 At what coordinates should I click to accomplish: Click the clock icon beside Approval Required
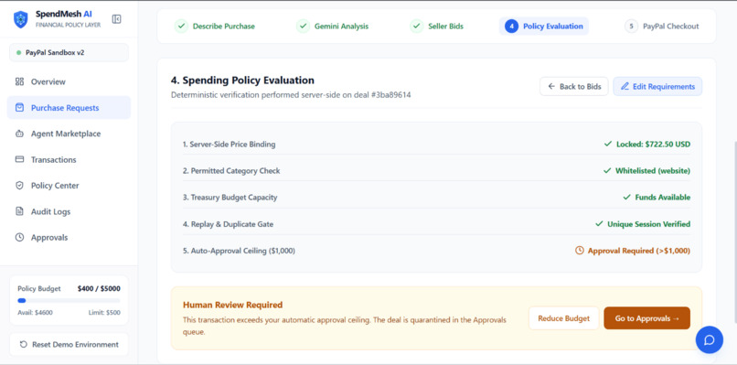(580, 251)
